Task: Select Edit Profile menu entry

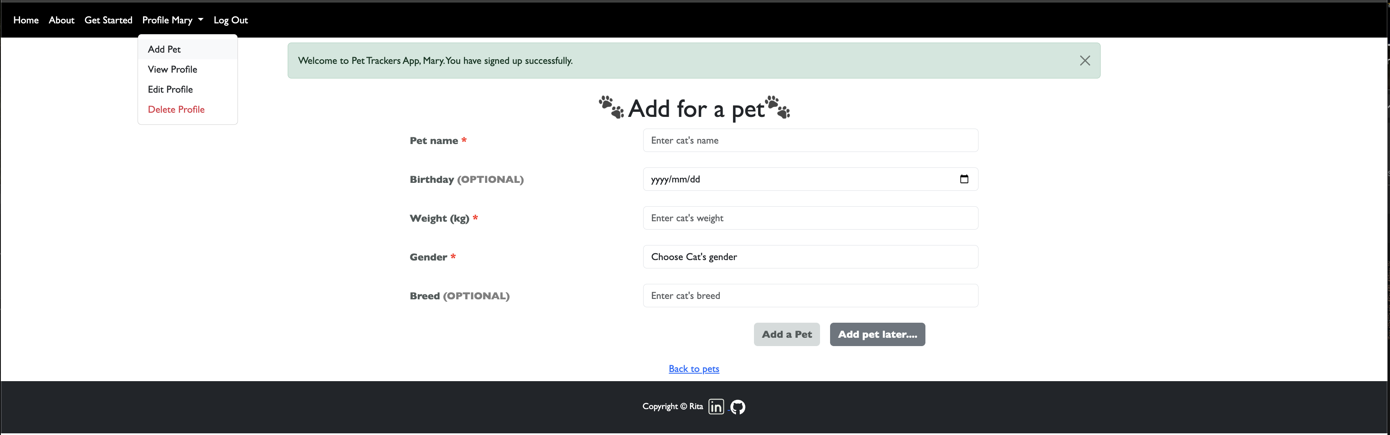Action: pyautogui.click(x=171, y=89)
